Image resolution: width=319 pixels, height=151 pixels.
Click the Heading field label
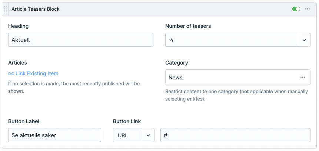click(18, 26)
